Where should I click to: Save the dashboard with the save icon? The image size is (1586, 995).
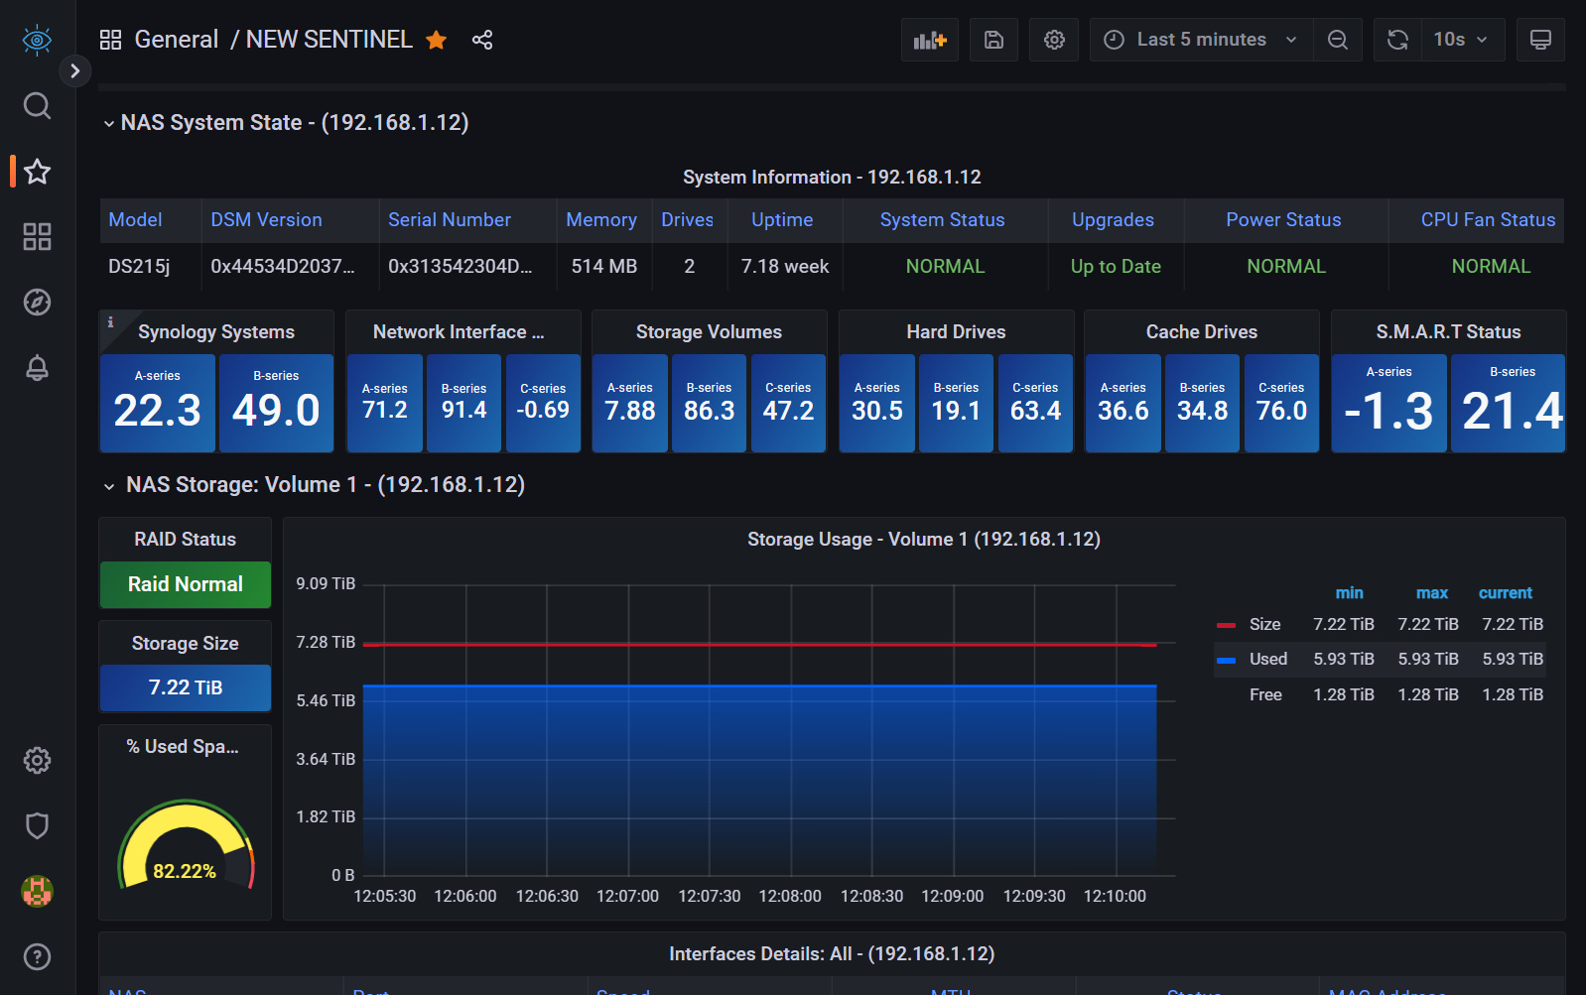(x=993, y=40)
